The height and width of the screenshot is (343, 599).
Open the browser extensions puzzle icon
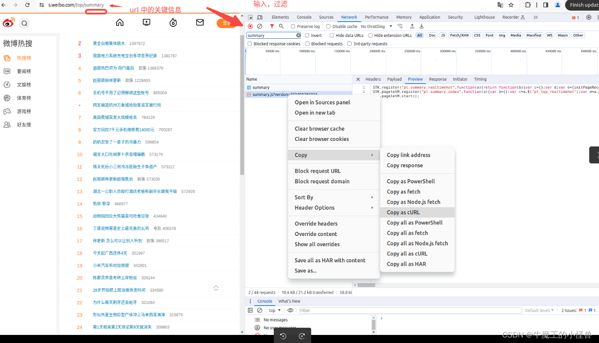coord(528,5)
